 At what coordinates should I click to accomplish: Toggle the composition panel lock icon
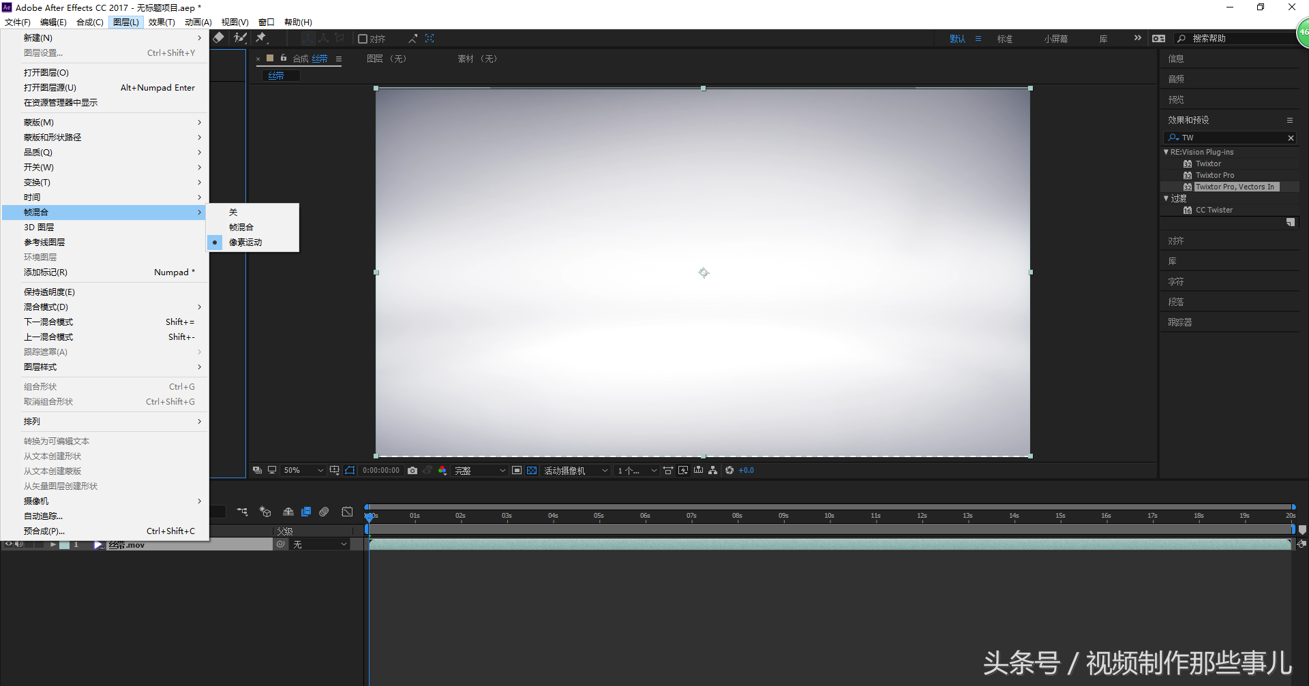coord(284,59)
